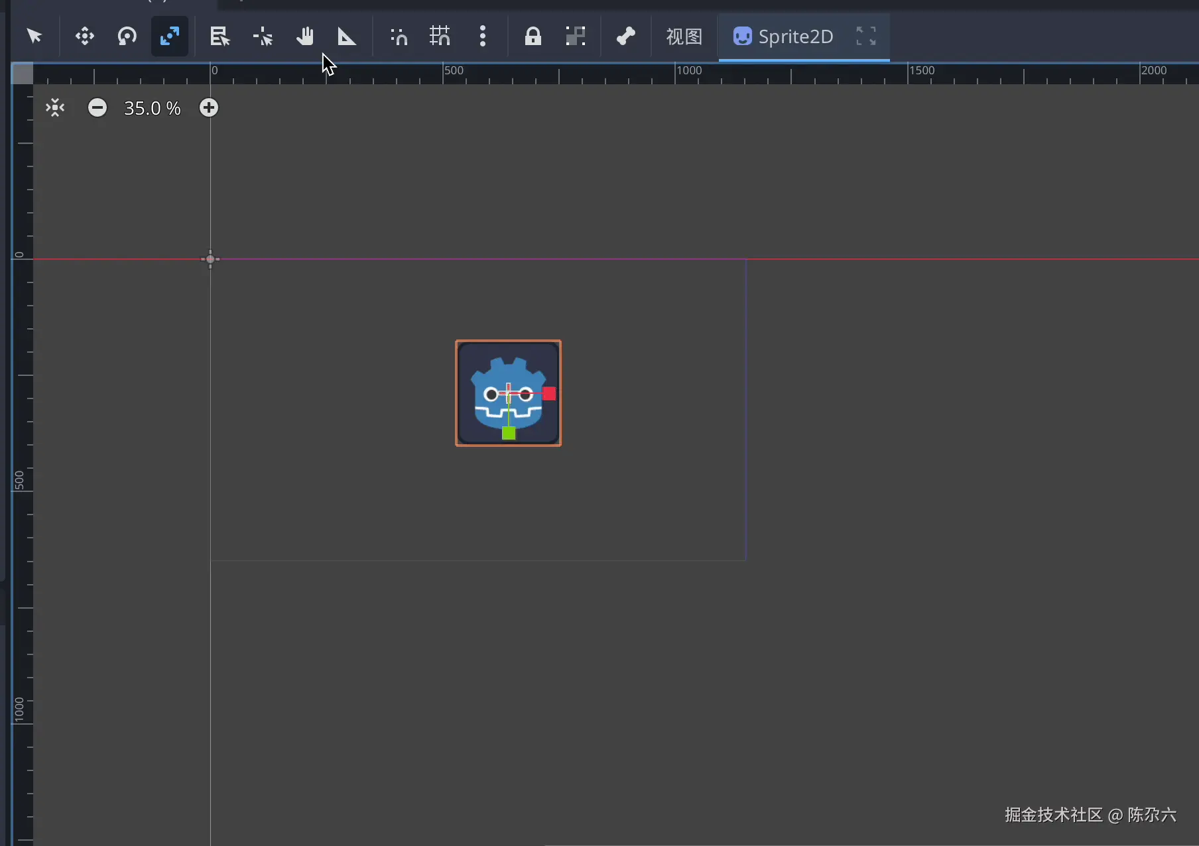This screenshot has height=846, width=1199.
Task: Activate the Move Mode tool
Action: 84,36
